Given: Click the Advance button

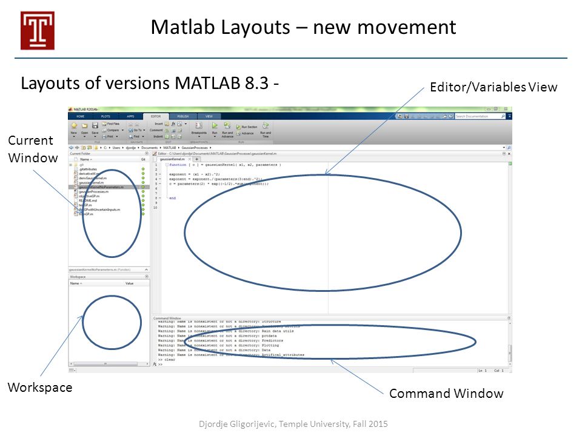Looking at the screenshot, I should 245,133.
